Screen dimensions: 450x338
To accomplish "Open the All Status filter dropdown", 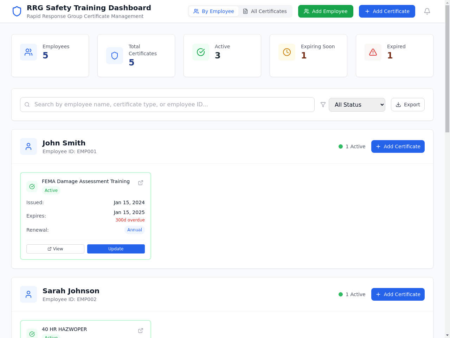I will point(357,105).
